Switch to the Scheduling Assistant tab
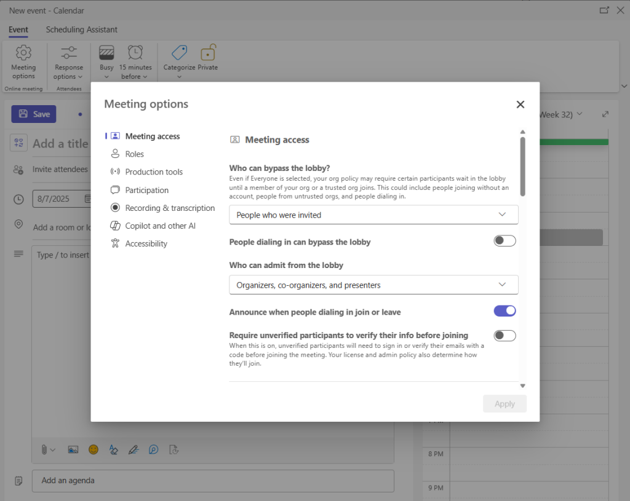Image resolution: width=630 pixels, height=501 pixels. 81,30
